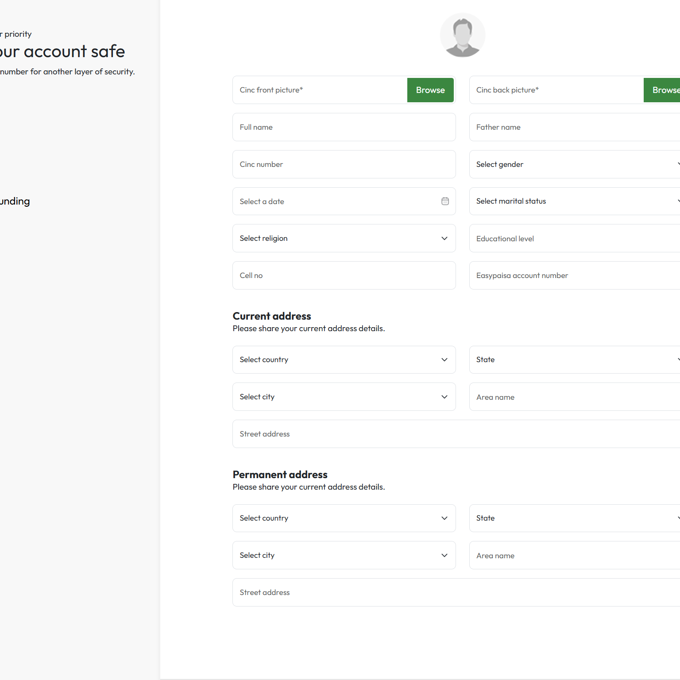
Task: Open the Select marital status dropdown
Action: click(574, 201)
